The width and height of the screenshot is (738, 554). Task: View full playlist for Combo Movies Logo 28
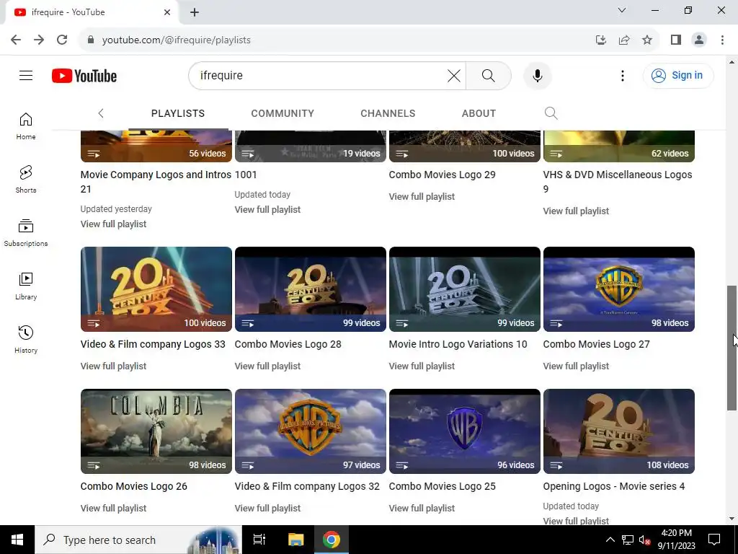point(267,366)
